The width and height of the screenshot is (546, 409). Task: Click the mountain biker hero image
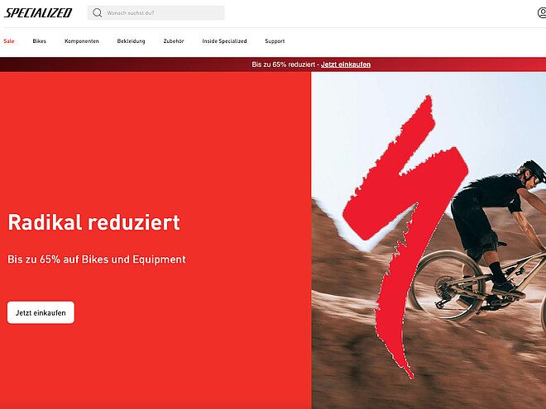pyautogui.click(x=429, y=240)
